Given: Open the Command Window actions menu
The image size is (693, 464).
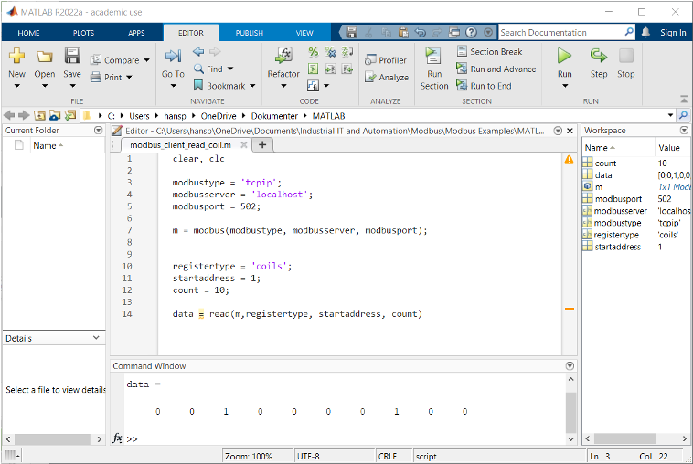Looking at the screenshot, I should (570, 365).
